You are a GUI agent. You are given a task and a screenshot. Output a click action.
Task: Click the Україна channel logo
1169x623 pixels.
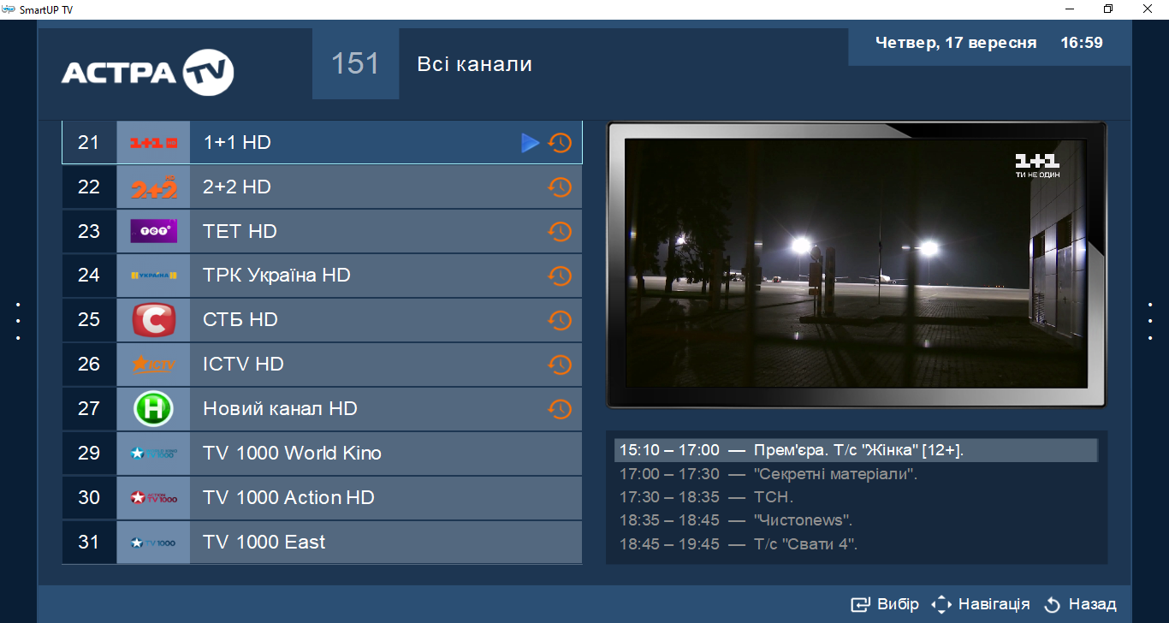tap(153, 276)
